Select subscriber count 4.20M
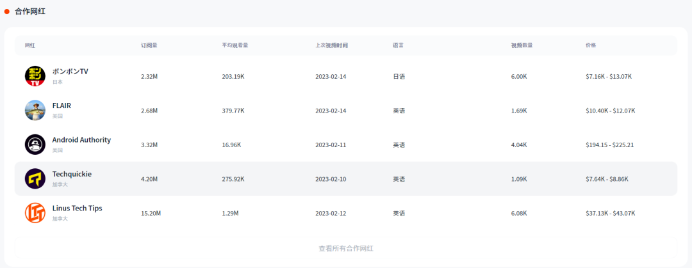692x268 pixels. coord(149,179)
